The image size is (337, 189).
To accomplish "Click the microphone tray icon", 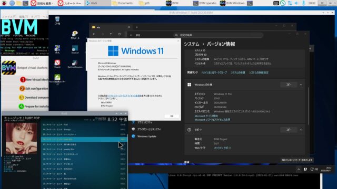I will click(304, 3).
